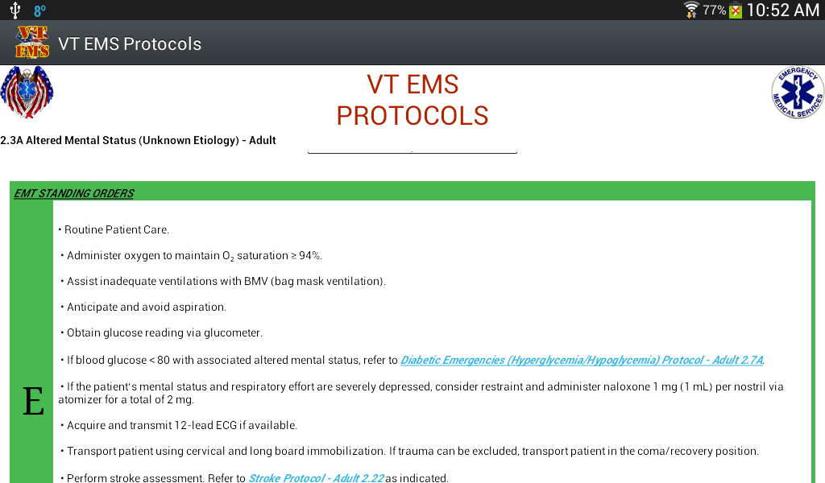
Task: Open Stroke Protocol Adult 2.22 link
Action: [316, 477]
